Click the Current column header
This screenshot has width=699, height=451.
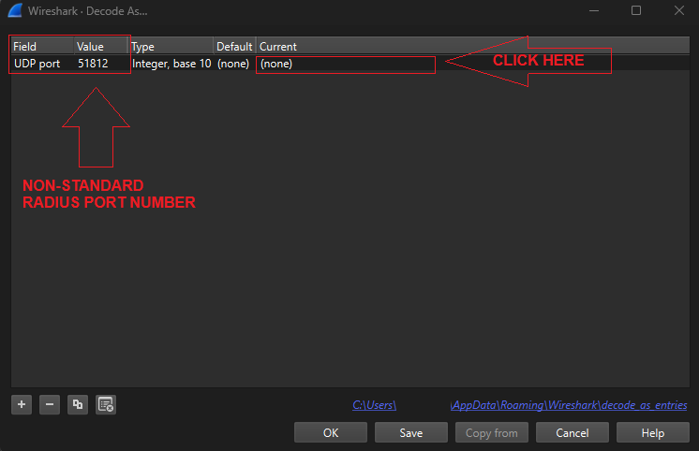click(375, 47)
